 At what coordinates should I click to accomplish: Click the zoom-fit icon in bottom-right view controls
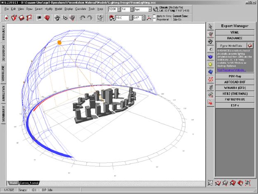[x=210, y=183]
